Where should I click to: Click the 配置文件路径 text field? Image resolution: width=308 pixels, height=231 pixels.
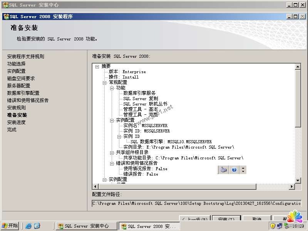click(x=196, y=203)
